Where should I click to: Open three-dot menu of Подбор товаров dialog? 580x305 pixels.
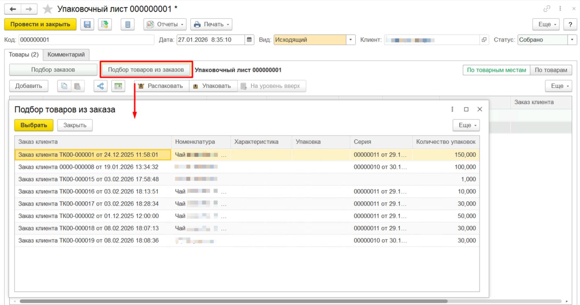pos(452,109)
